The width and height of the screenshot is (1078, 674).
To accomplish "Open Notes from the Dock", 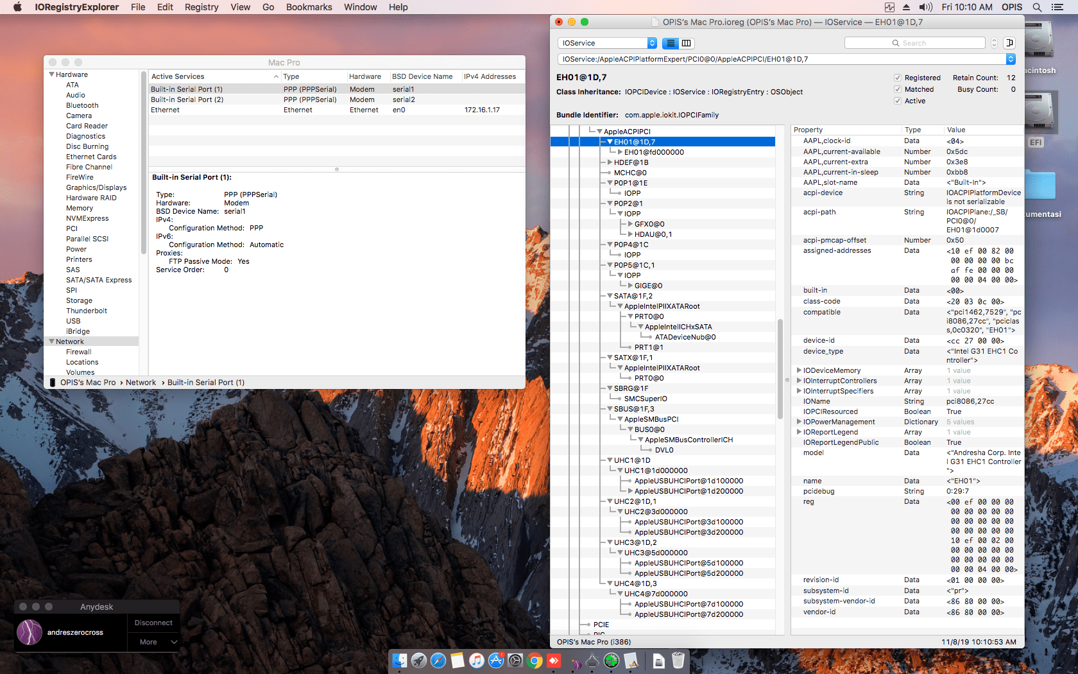I will tap(458, 660).
